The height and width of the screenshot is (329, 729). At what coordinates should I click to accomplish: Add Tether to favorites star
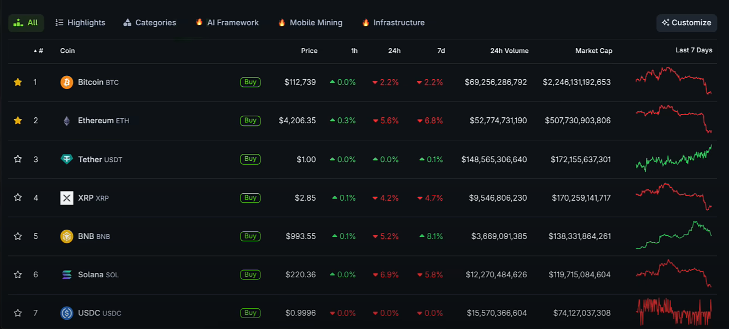click(18, 159)
